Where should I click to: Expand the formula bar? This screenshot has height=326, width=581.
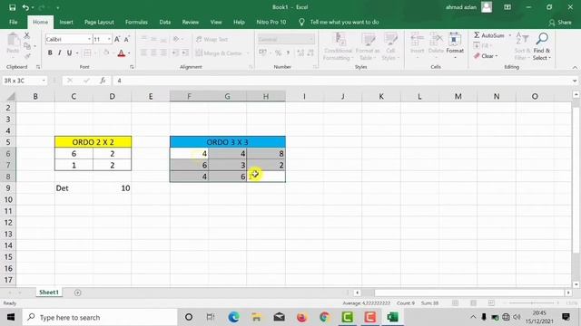[x=575, y=81]
